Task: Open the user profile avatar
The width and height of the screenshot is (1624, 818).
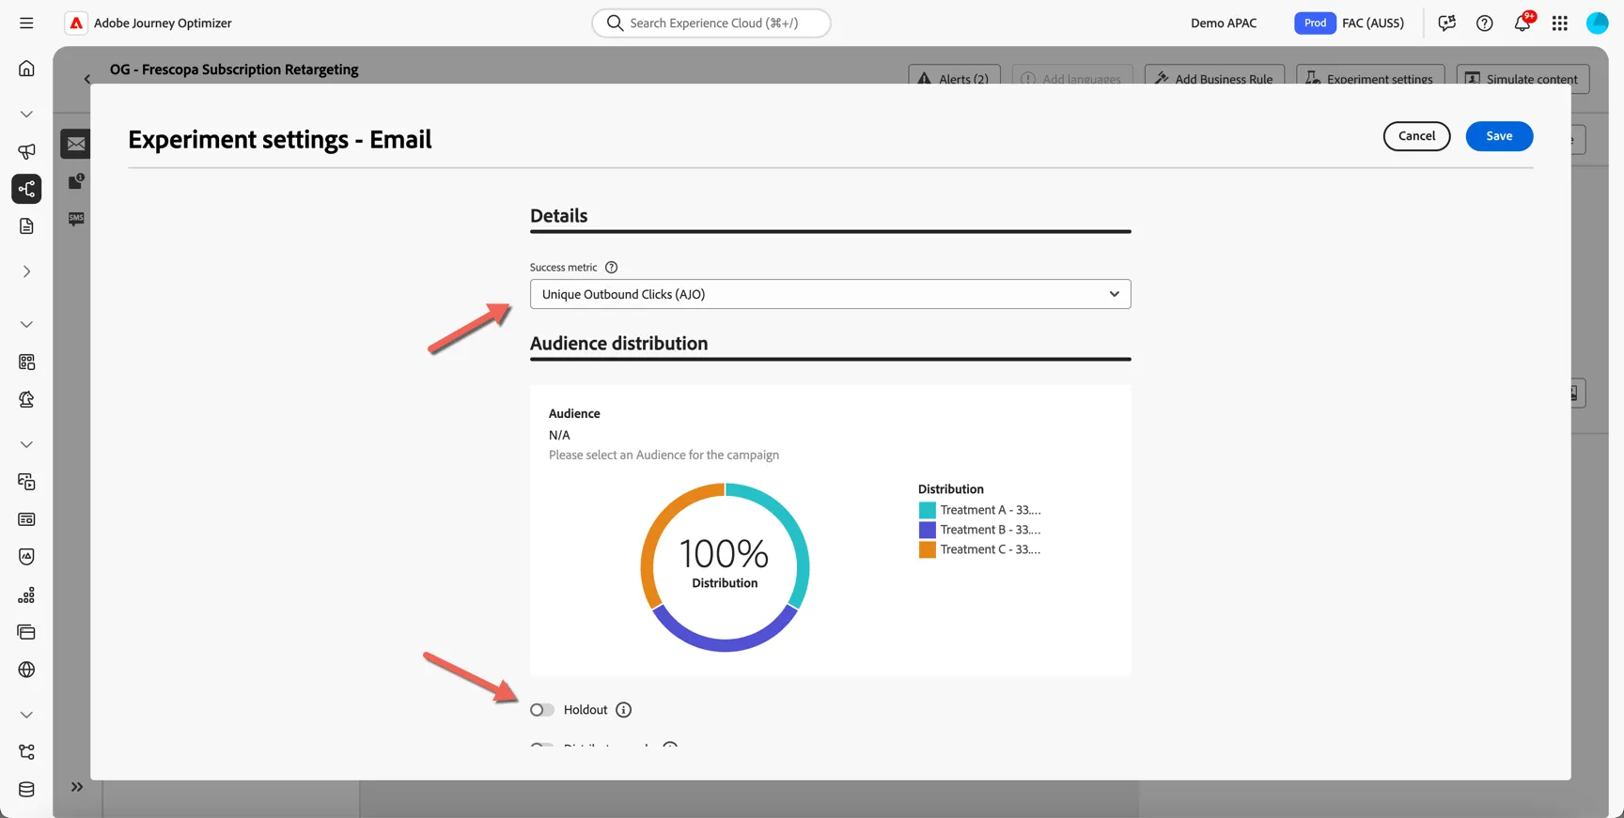Action: (x=1598, y=23)
